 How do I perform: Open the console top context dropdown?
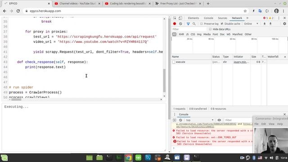(x=200, y=120)
